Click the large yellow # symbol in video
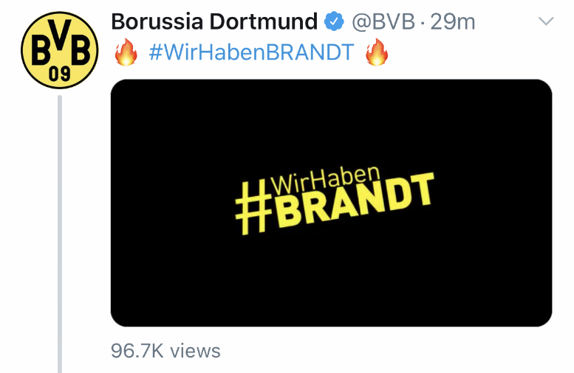The width and height of the screenshot is (574, 373). click(253, 208)
